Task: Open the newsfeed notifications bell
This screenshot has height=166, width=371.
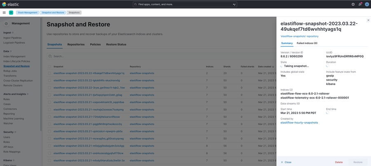Action: pos(360,4)
